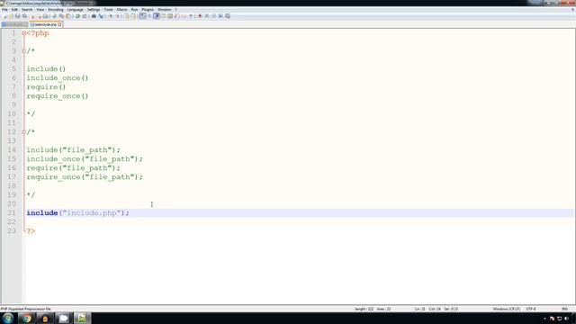
Task: Open the ? help menu
Action: 176,10
